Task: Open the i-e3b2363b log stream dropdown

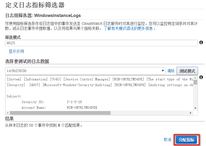Action: point(85,71)
